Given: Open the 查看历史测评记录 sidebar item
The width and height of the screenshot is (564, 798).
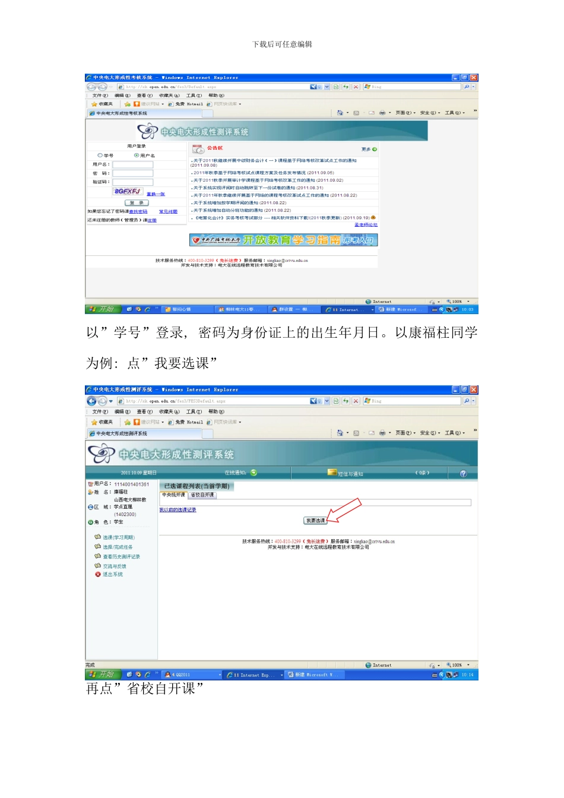Looking at the screenshot, I should click(121, 556).
